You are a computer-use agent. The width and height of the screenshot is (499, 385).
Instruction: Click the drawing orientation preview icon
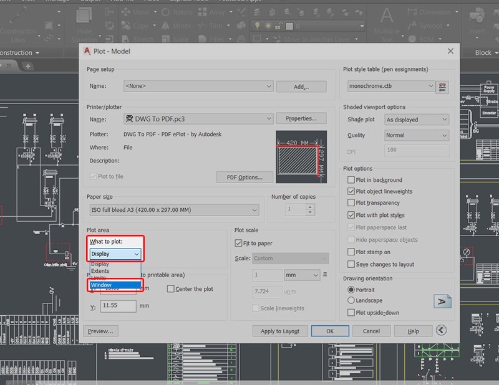[442, 302]
